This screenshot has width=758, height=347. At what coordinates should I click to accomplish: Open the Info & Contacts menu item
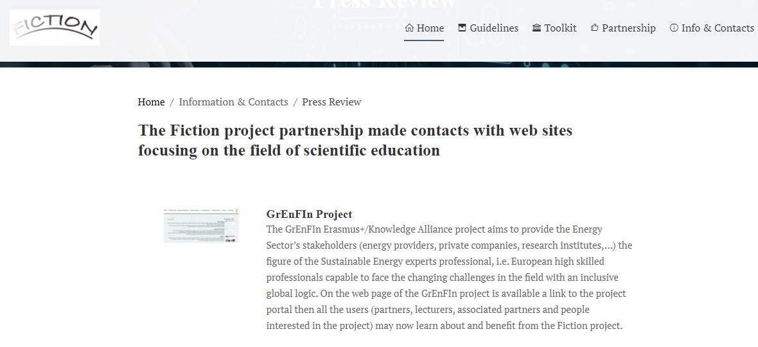[x=712, y=28]
